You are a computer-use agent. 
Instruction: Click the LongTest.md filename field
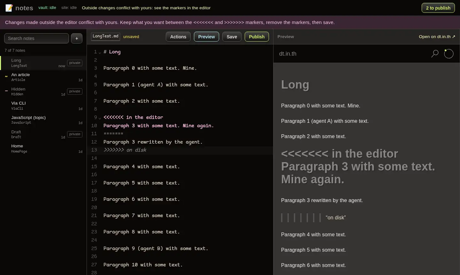[105, 36]
